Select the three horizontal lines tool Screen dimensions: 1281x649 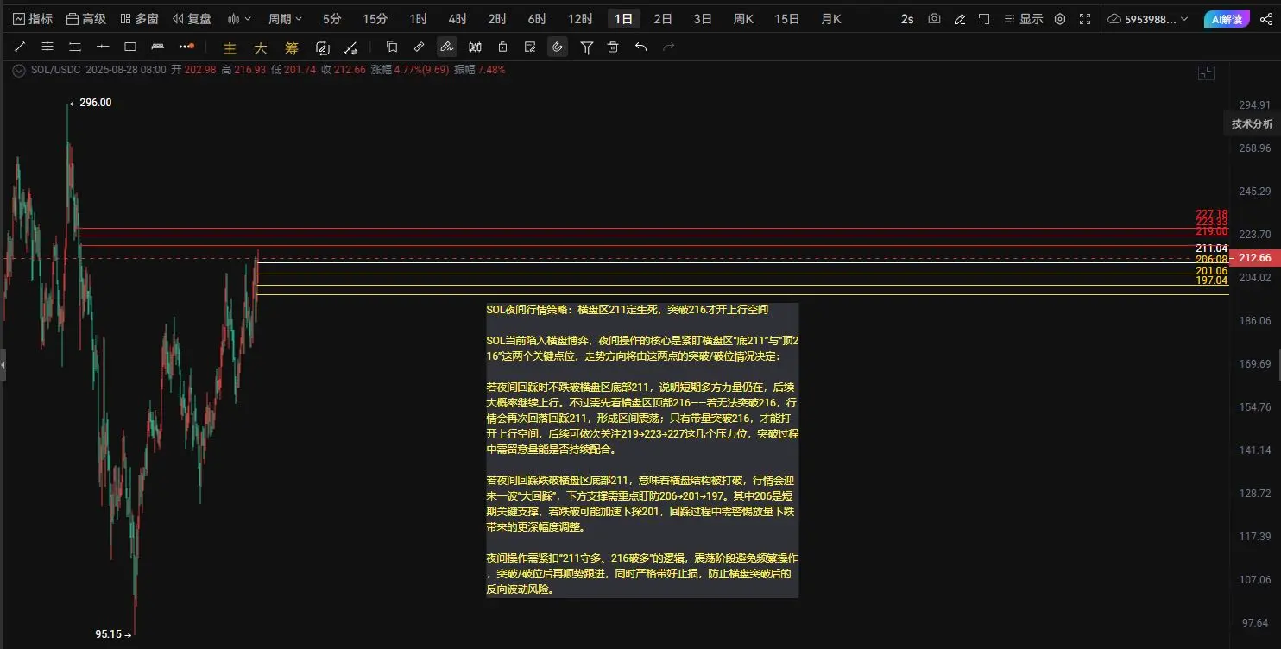(x=75, y=47)
